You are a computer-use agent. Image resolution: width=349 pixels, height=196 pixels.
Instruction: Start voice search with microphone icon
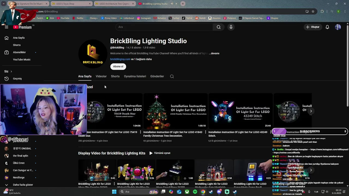pos(231,27)
